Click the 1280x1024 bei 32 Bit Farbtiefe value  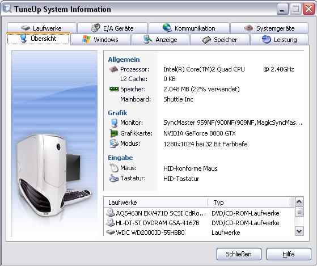point(205,144)
